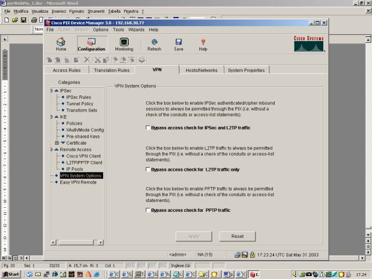Image resolution: width=372 pixels, height=279 pixels.
Task: Switch to the Hosts/Networks tab
Action: [x=202, y=71]
